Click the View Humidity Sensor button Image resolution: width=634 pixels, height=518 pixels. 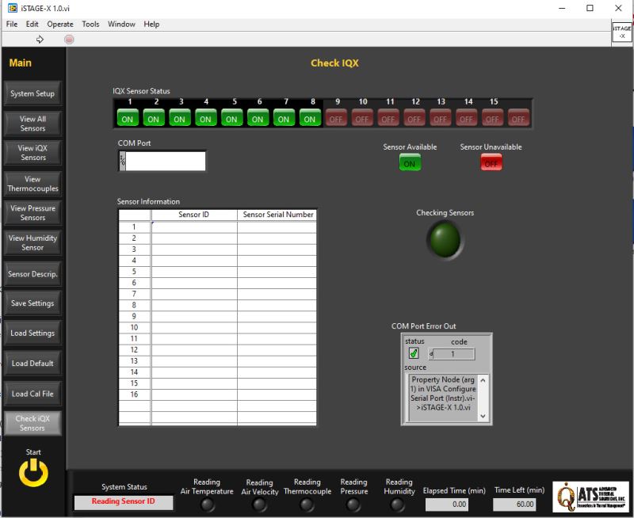(32, 243)
